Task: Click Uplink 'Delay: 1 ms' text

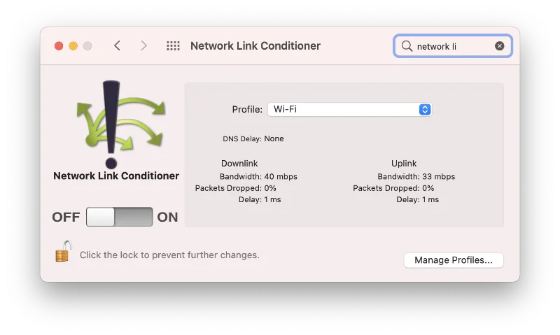Action: 417,199
